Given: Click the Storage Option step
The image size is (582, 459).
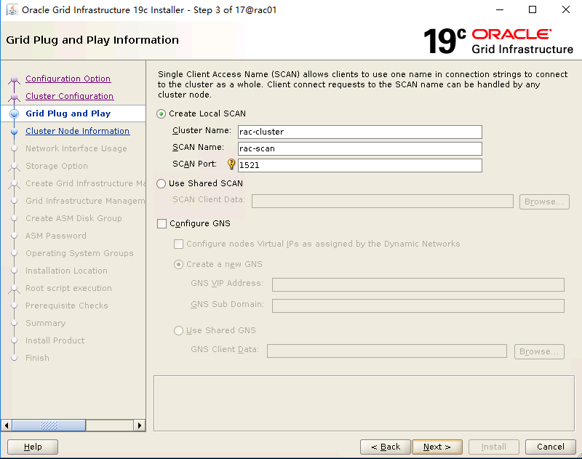Looking at the screenshot, I should (57, 166).
